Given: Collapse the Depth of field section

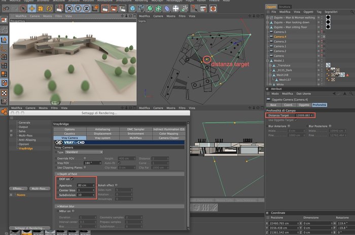Looking at the screenshot, I should tap(58, 174).
